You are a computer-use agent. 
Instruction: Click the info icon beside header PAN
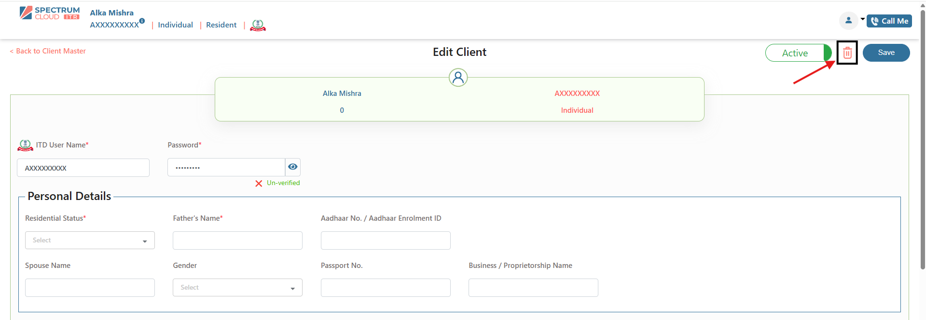pos(142,21)
